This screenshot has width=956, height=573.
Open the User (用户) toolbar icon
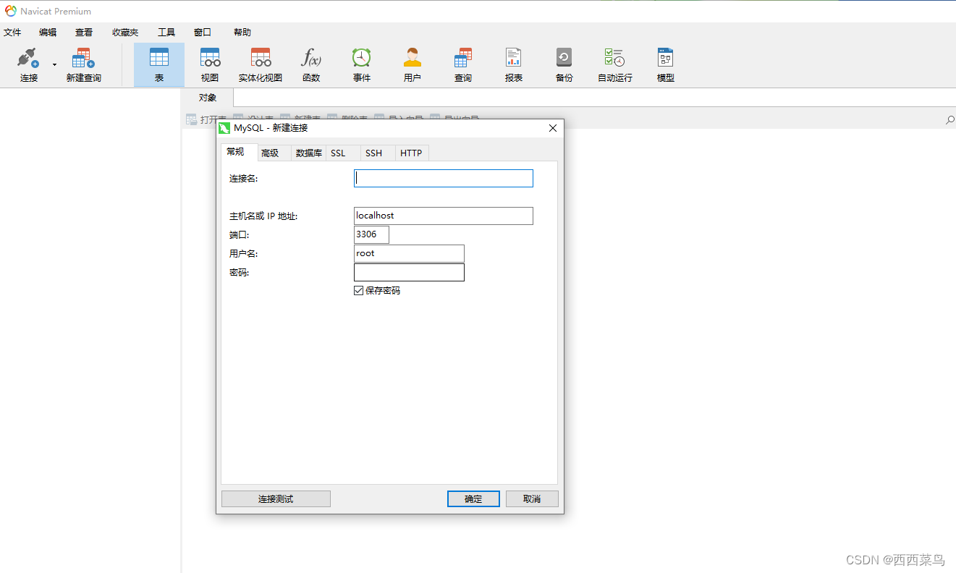pyautogui.click(x=413, y=58)
